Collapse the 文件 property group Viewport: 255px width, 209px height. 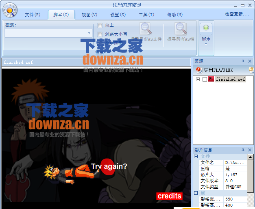[196, 156]
